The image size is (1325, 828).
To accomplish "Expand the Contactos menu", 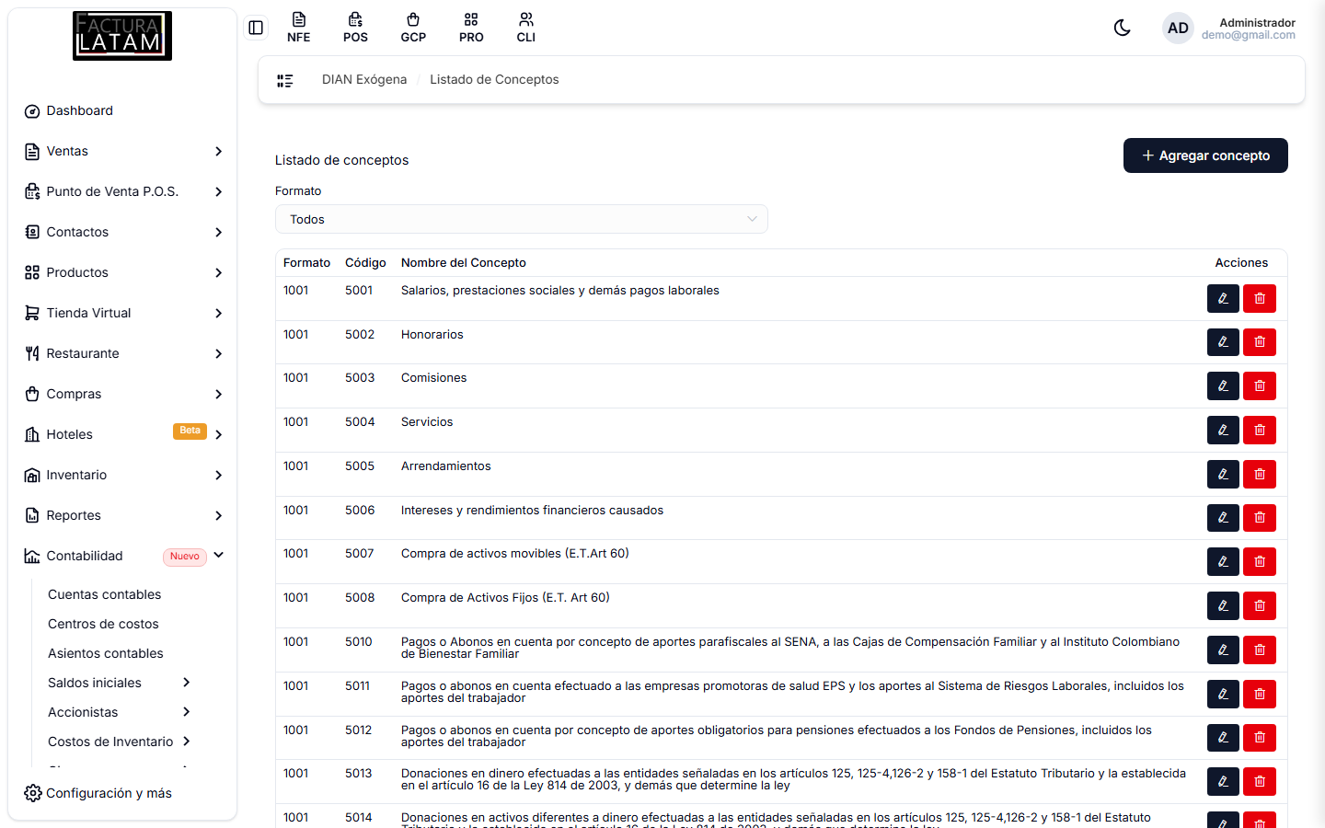I will [123, 232].
